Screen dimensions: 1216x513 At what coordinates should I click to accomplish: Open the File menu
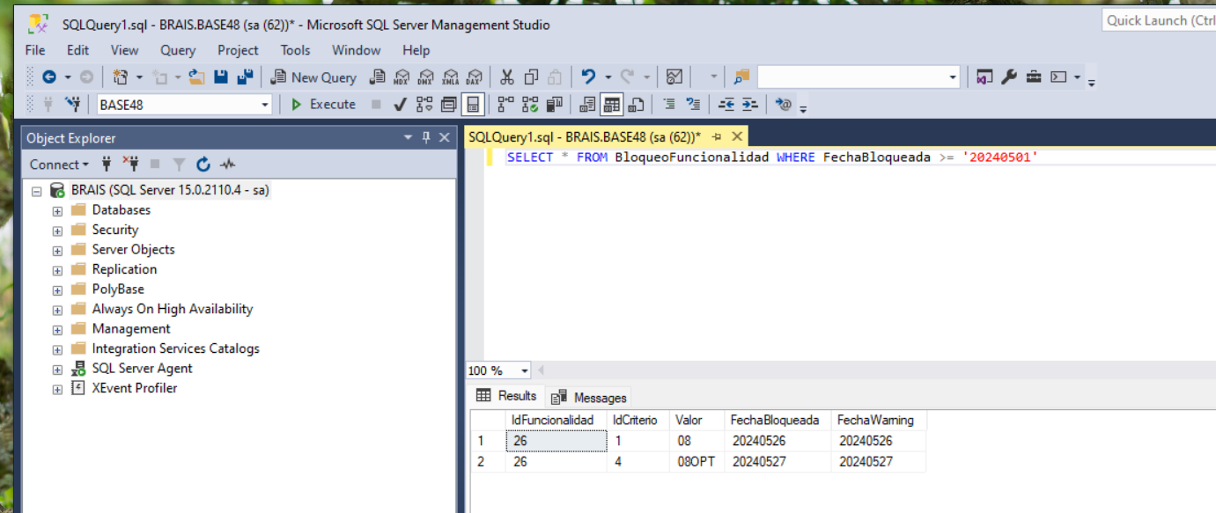[x=35, y=50]
